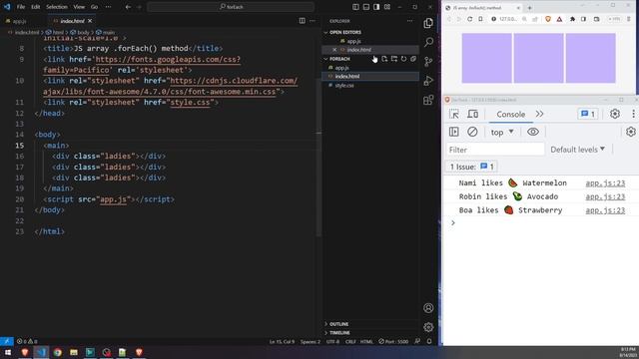Clear the DevTools console
Viewport: 639px width, 359px height.
472,132
